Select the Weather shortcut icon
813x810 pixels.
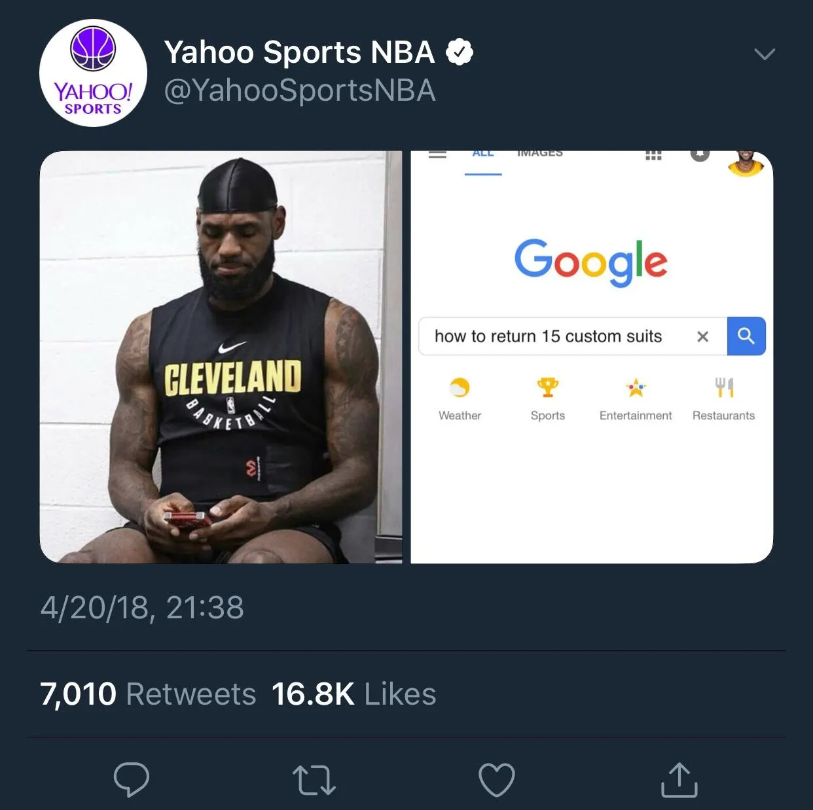(460, 388)
